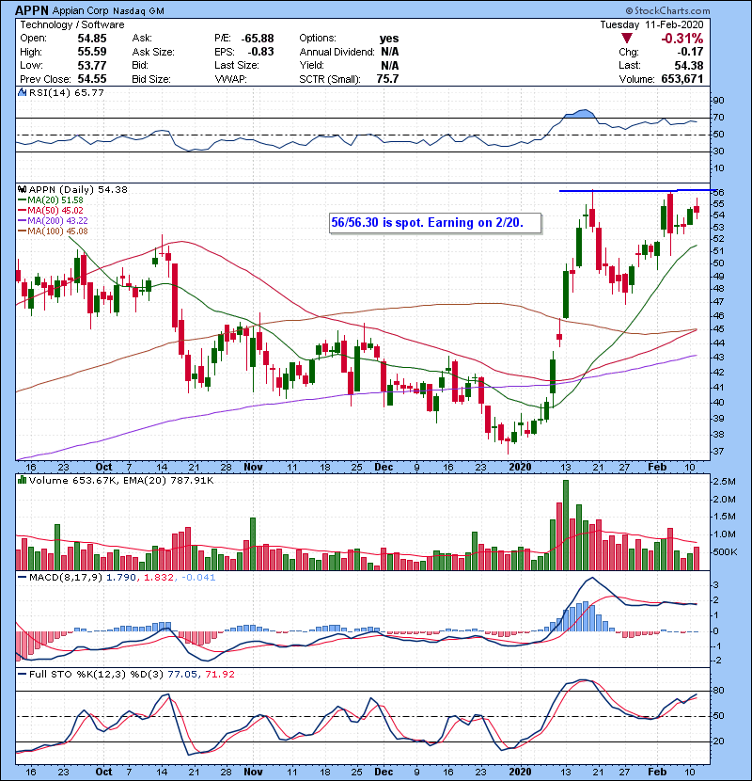Viewport: 752px width, 781px height.
Task: Click the -0.31% percent change figure
Action: click(681, 39)
